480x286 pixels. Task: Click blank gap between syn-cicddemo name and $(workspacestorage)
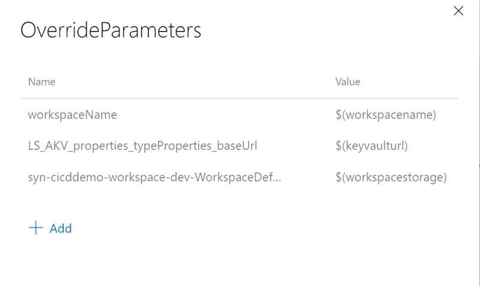pyautogui.click(x=308, y=177)
